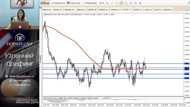Open the H4 timeframe selector
The image size is (190, 107).
click(102, 3)
